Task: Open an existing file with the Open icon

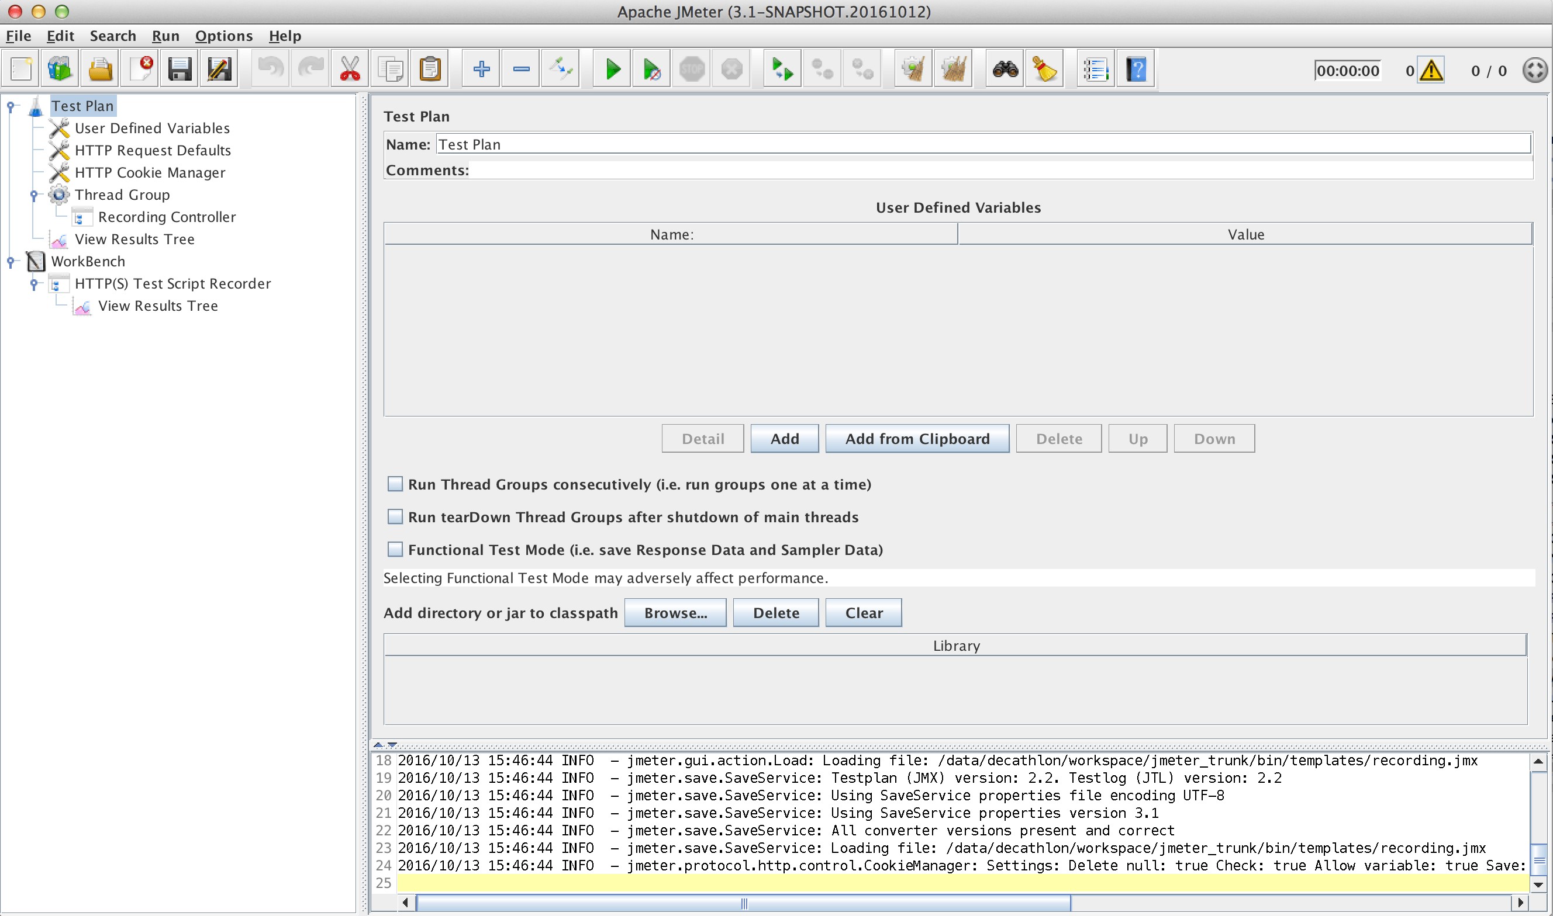Action: pos(99,68)
